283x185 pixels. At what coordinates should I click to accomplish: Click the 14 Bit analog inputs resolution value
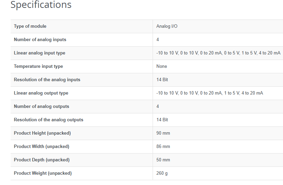coord(162,80)
